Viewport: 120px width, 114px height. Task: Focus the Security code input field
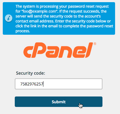(58, 84)
